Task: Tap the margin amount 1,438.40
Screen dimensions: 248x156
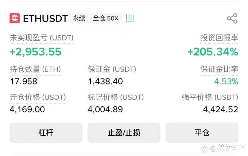Action: point(105,81)
